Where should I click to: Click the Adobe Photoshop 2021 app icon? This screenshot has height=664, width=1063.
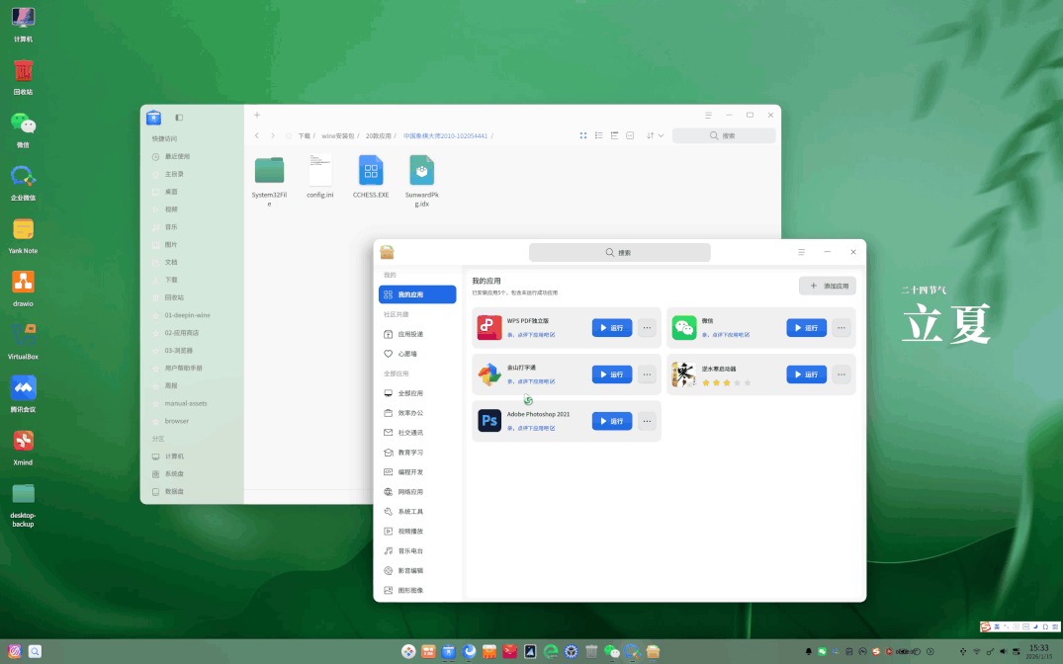(x=489, y=422)
